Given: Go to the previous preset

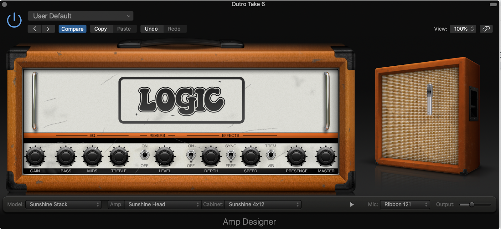Looking at the screenshot, I should (34, 29).
